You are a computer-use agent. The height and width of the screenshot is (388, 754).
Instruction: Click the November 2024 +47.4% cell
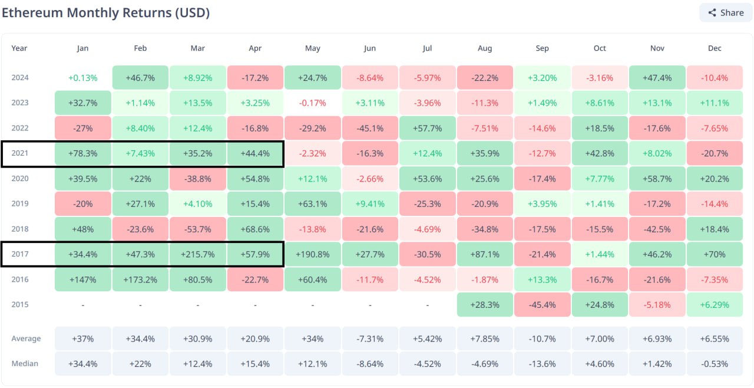click(x=657, y=77)
